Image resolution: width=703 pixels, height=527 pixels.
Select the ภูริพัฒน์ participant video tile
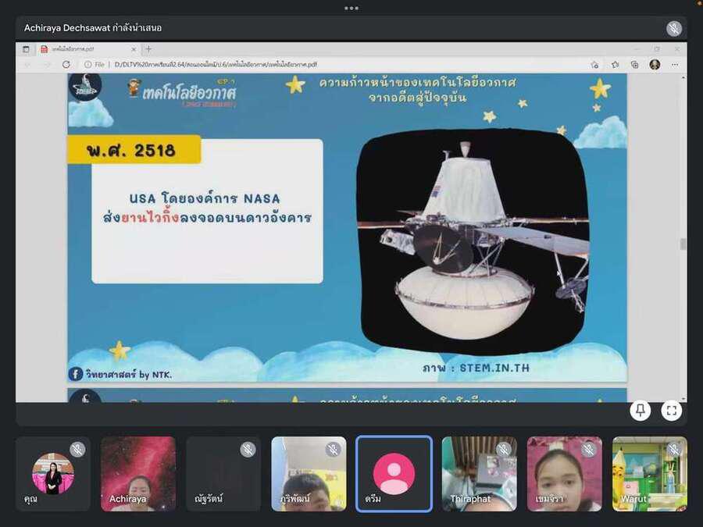pyautogui.click(x=309, y=474)
